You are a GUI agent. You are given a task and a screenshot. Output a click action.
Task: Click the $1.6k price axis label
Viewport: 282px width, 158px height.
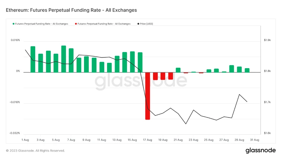267,133
